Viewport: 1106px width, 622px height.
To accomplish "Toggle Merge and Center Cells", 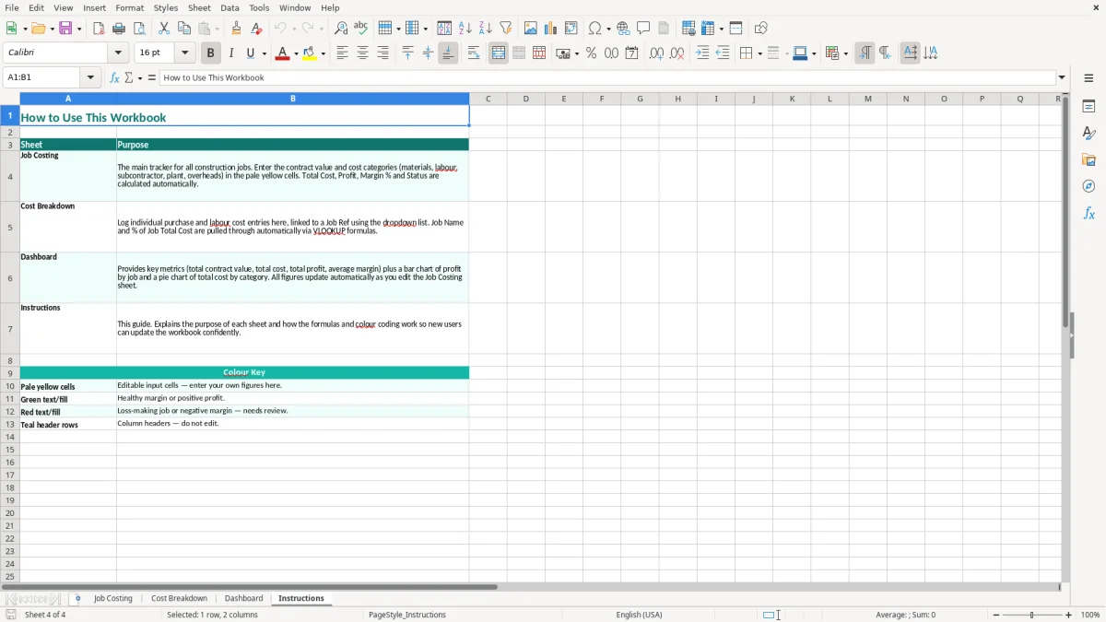I will tap(499, 53).
